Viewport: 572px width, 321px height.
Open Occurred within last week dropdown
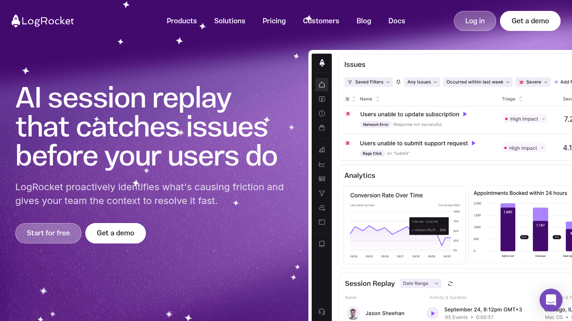[478, 82]
